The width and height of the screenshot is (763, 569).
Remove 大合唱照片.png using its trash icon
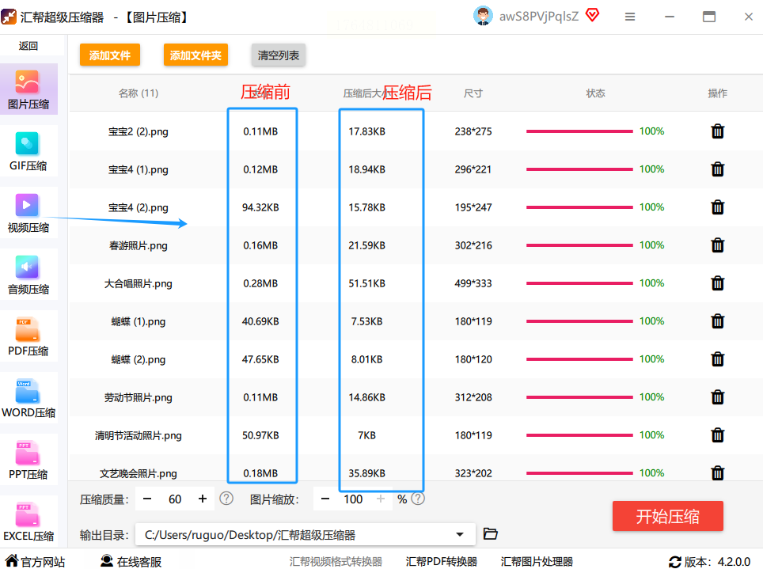[x=717, y=283]
